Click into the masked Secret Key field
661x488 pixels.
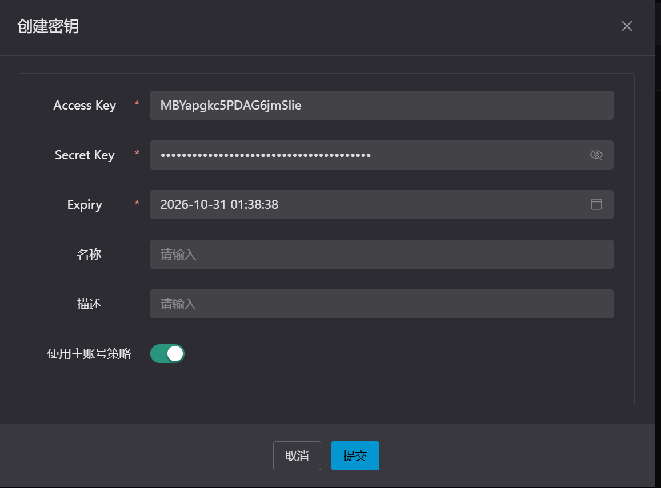(x=366, y=155)
